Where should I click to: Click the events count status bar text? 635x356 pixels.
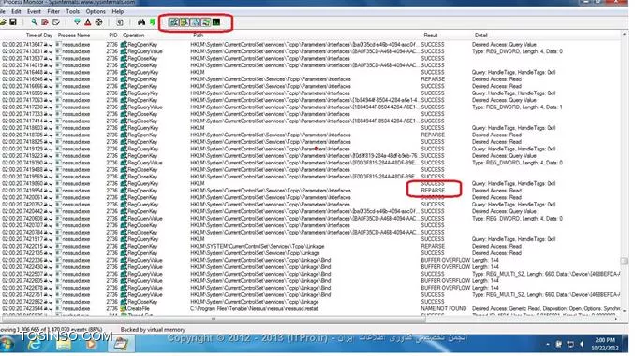pos(52,330)
